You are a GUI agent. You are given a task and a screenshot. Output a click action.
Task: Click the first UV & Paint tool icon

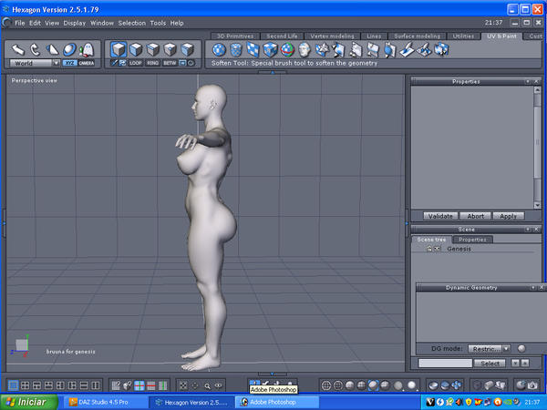[x=218, y=49]
